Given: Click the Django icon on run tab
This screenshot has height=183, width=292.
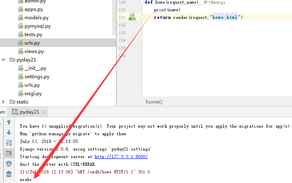Looking at the screenshot, I should [x=15, y=112].
